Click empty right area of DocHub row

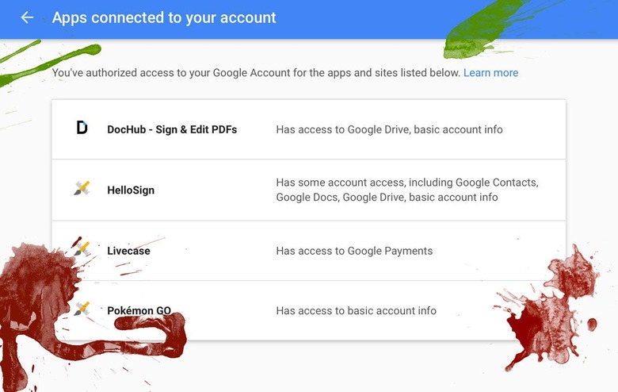click(x=534, y=129)
